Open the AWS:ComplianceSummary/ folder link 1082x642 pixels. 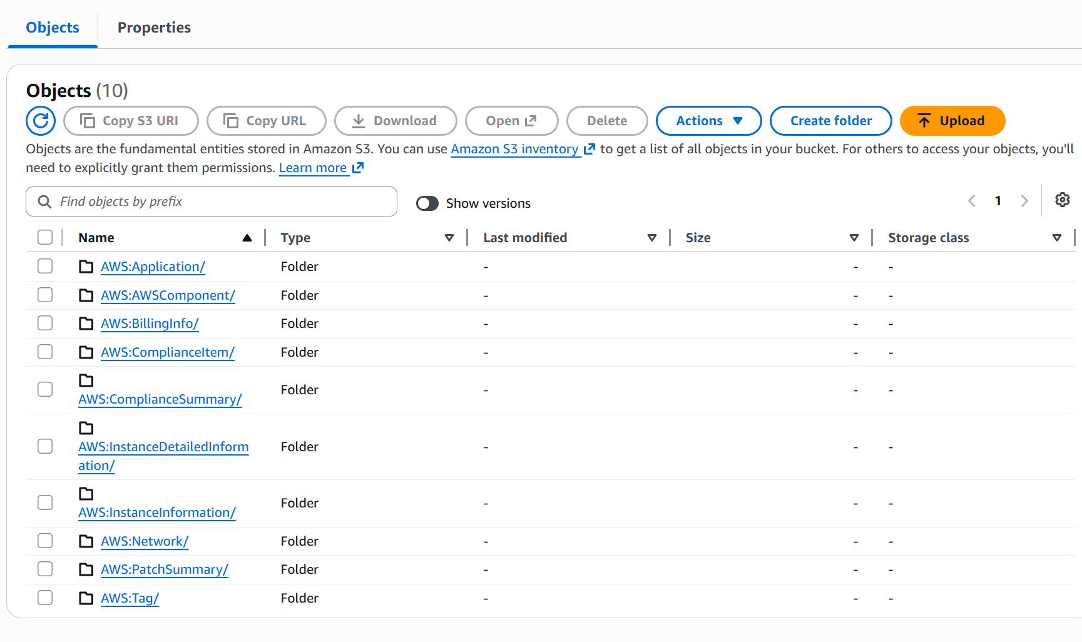click(x=160, y=399)
